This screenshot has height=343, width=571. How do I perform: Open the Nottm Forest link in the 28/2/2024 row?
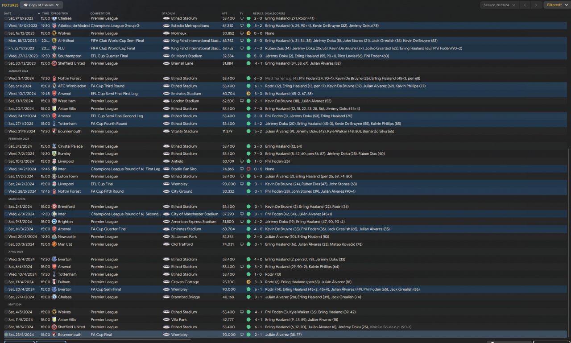pyautogui.click(x=69, y=191)
